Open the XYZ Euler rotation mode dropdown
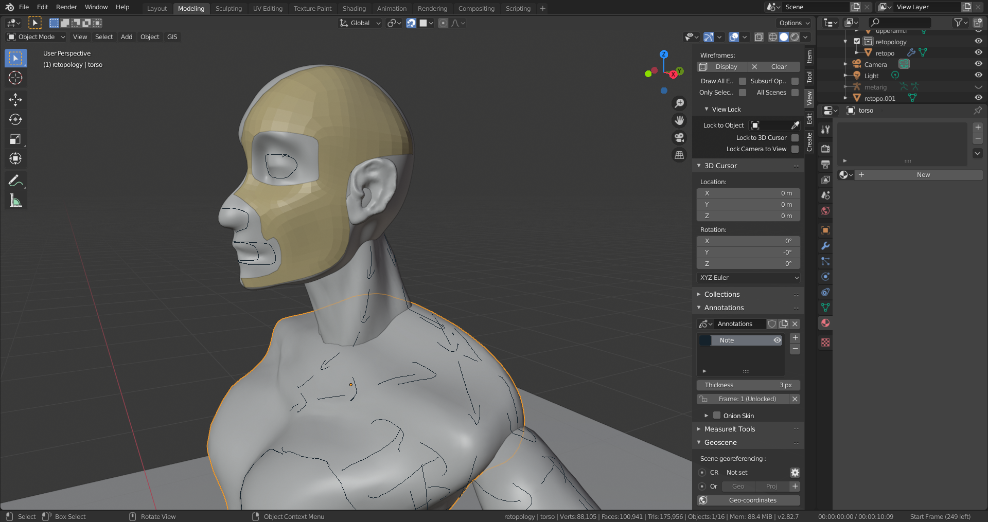This screenshot has height=522, width=988. coord(748,278)
